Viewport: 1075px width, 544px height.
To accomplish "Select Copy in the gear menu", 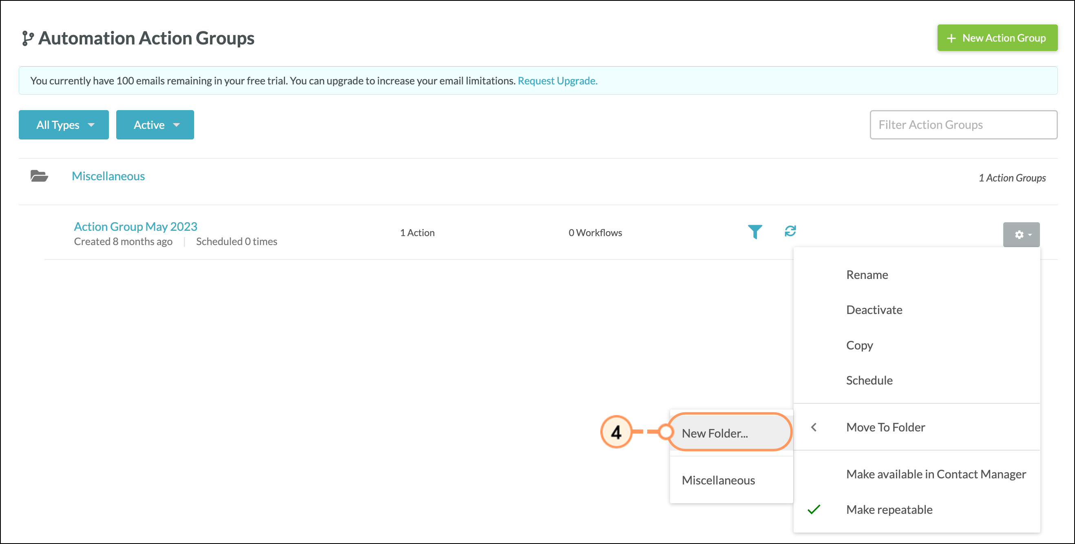I will point(916,345).
